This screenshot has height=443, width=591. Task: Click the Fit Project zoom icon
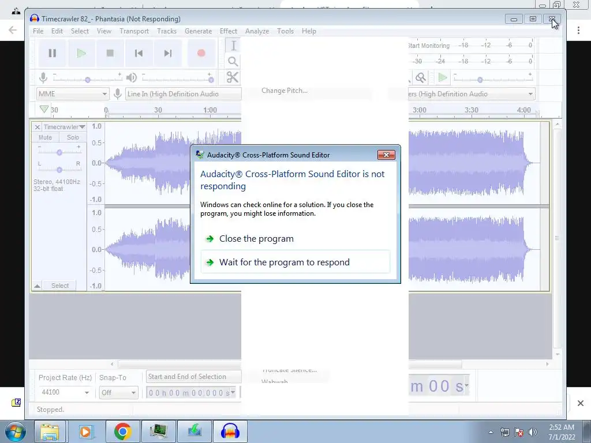point(421,78)
